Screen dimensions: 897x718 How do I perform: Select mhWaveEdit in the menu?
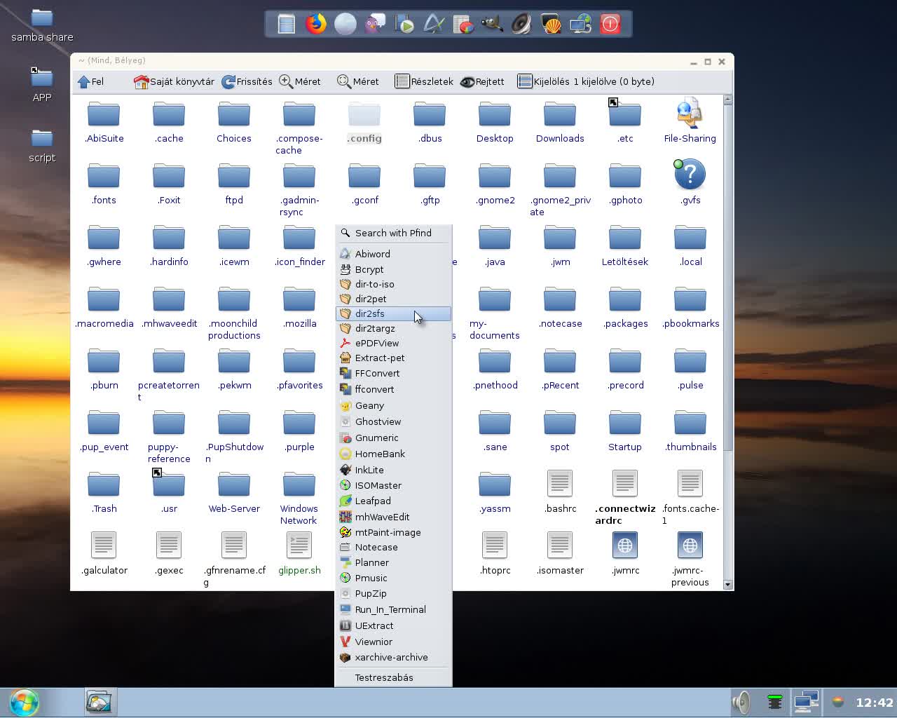pos(393,517)
